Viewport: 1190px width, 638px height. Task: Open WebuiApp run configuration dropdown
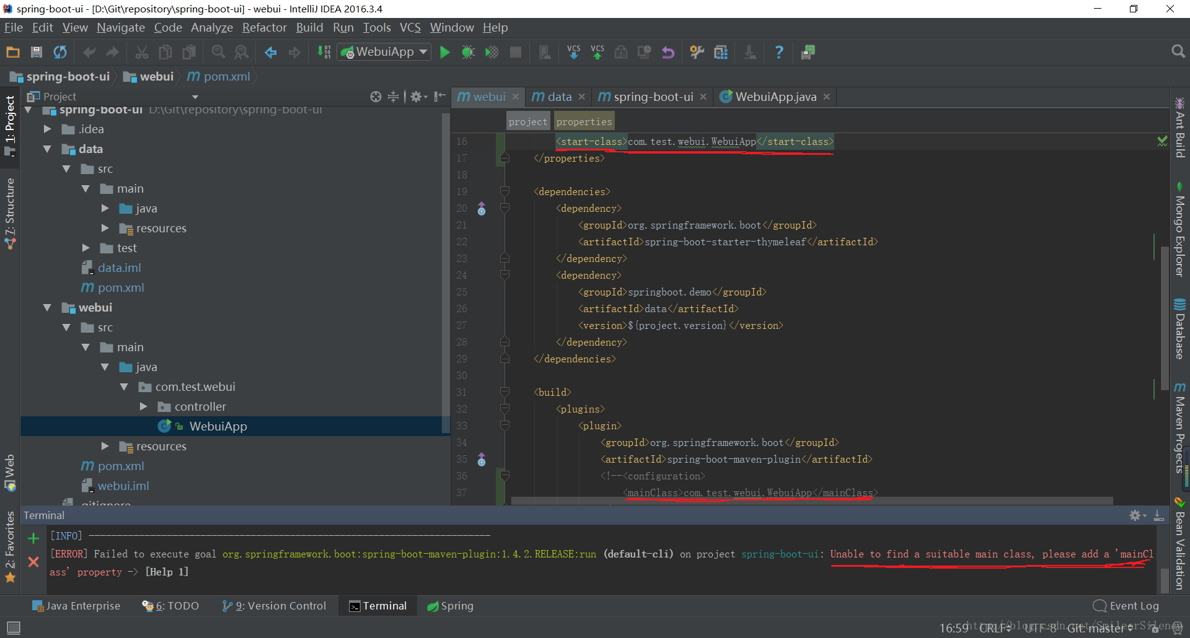point(384,52)
